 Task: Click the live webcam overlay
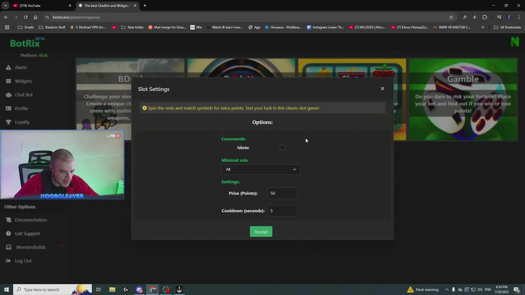pyautogui.click(x=62, y=165)
